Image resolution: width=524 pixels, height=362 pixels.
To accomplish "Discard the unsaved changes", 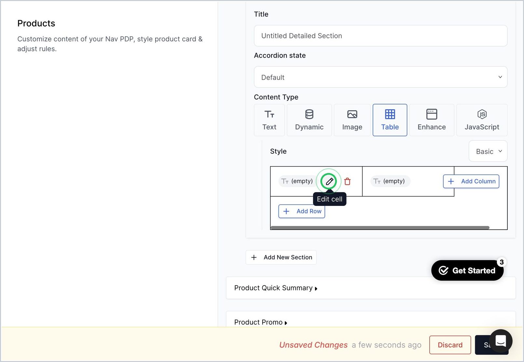I will click(x=450, y=345).
